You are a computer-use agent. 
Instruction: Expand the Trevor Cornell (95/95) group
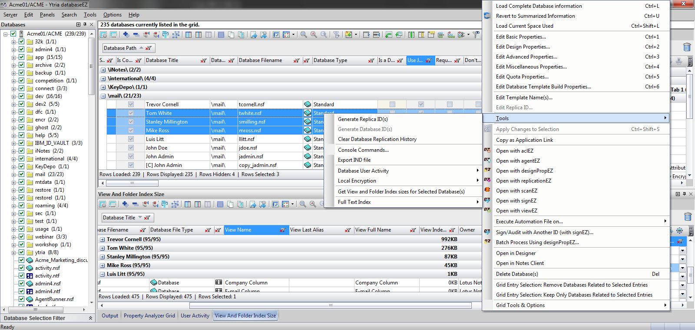pos(103,239)
